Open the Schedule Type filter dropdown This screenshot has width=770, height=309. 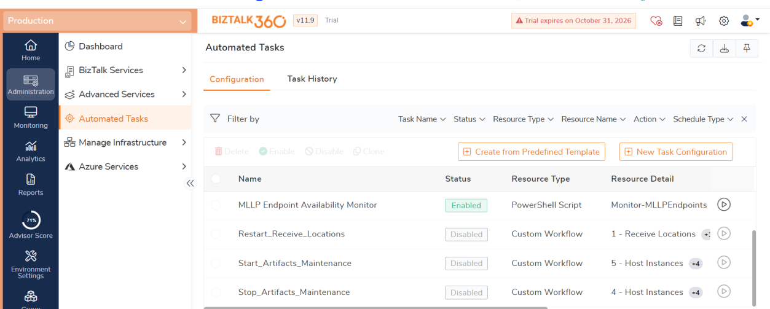click(704, 119)
